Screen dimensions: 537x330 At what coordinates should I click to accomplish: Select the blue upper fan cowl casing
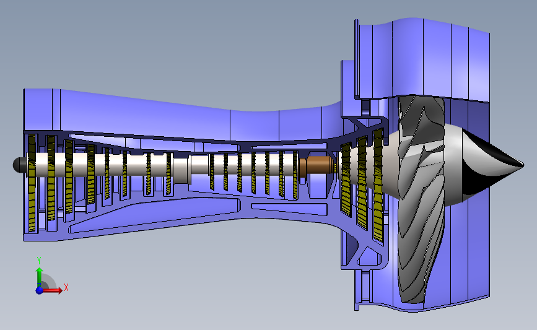click(423, 58)
